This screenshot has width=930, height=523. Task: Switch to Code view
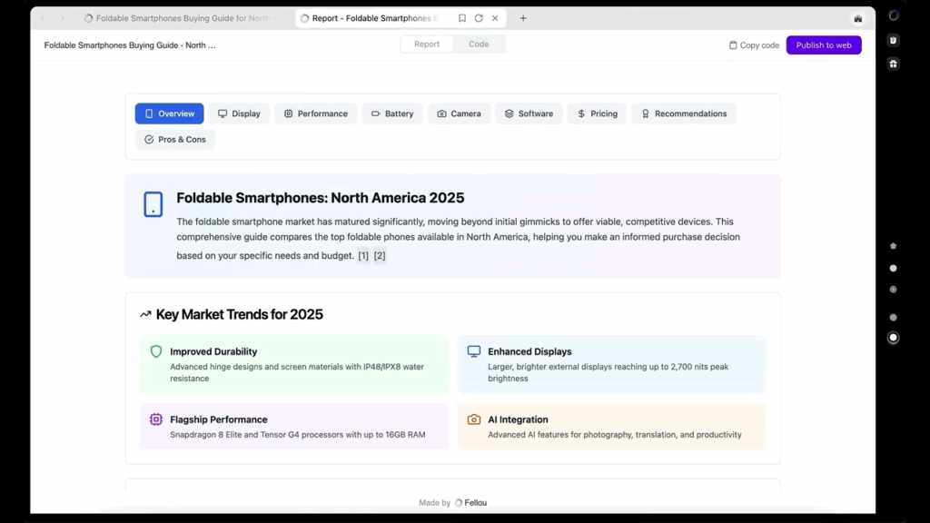click(x=479, y=44)
